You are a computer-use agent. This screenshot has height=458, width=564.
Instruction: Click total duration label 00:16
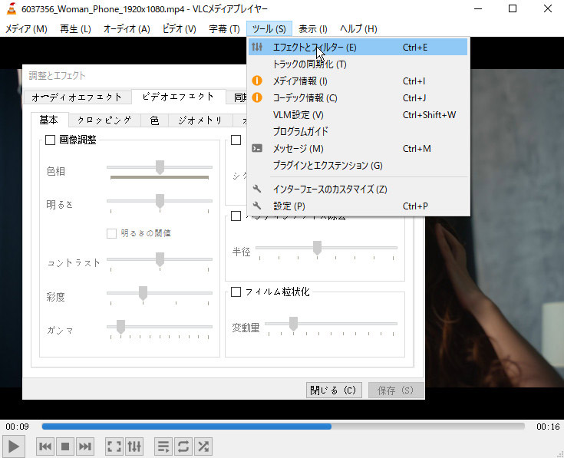[x=548, y=427]
